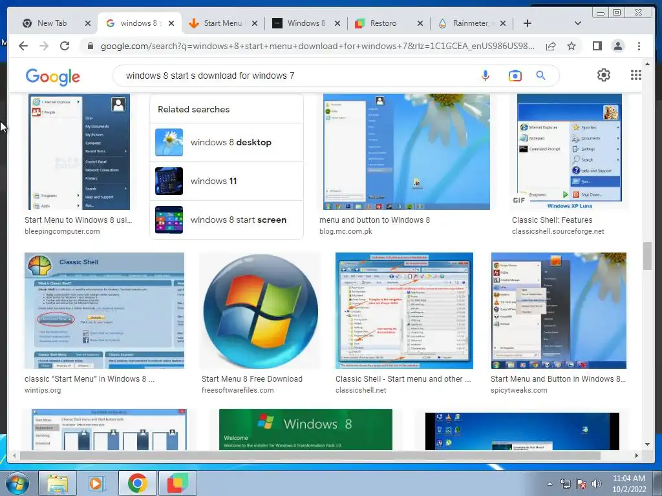Close the Rainmeter tab
Viewport: 662px width, 496px height.
(x=503, y=23)
